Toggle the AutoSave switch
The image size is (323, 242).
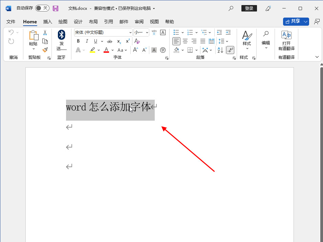tap(42, 8)
